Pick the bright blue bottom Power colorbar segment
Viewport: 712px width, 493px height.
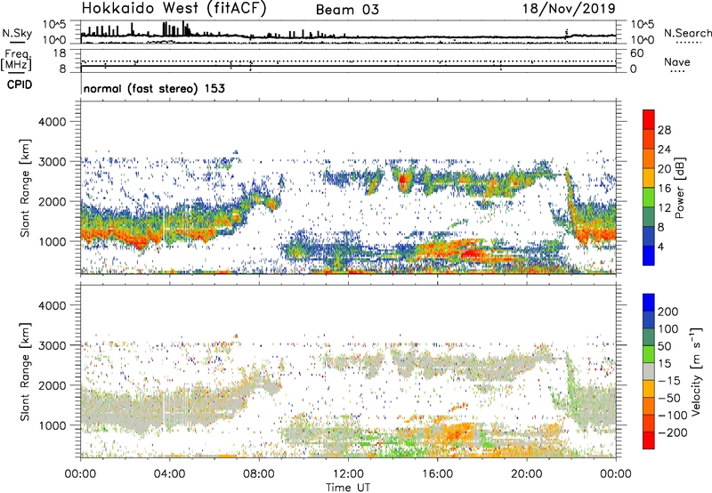[x=649, y=255]
